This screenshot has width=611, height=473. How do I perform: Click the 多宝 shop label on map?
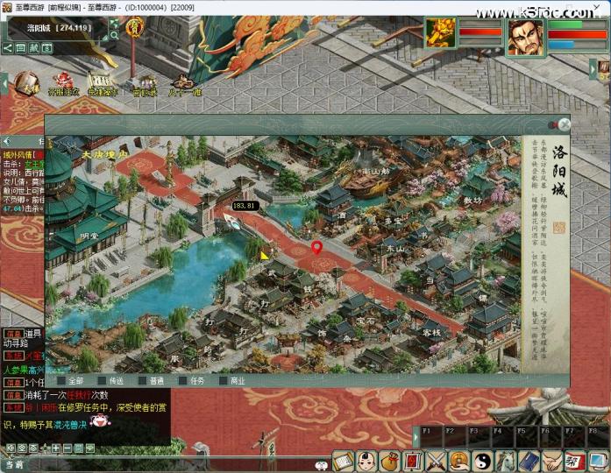(393, 221)
